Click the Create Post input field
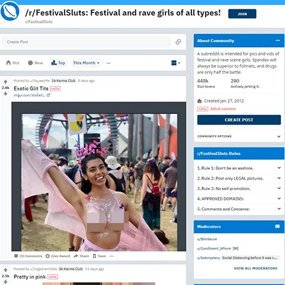 pyautogui.click(x=86, y=42)
